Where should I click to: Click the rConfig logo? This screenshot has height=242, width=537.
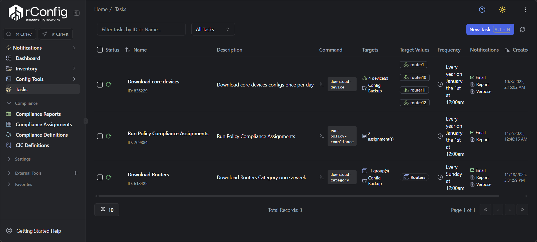[x=38, y=13]
